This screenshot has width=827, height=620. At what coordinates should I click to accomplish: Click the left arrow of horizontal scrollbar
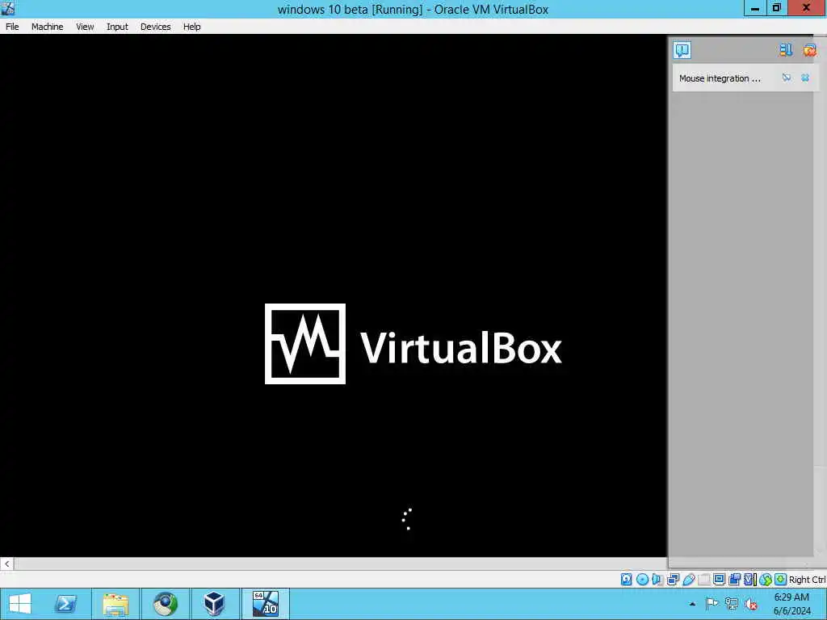click(x=6, y=563)
